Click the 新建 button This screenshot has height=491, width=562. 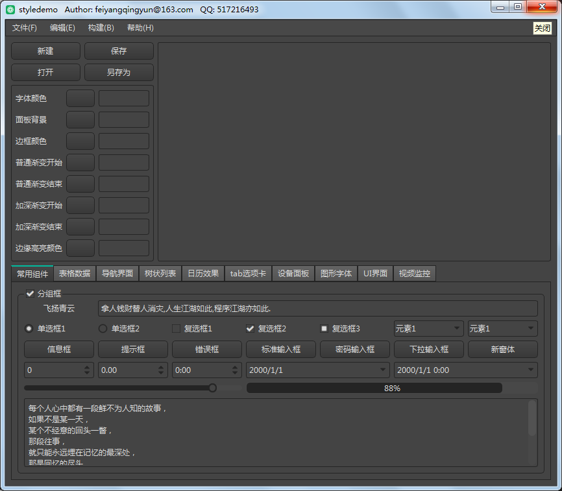45,51
